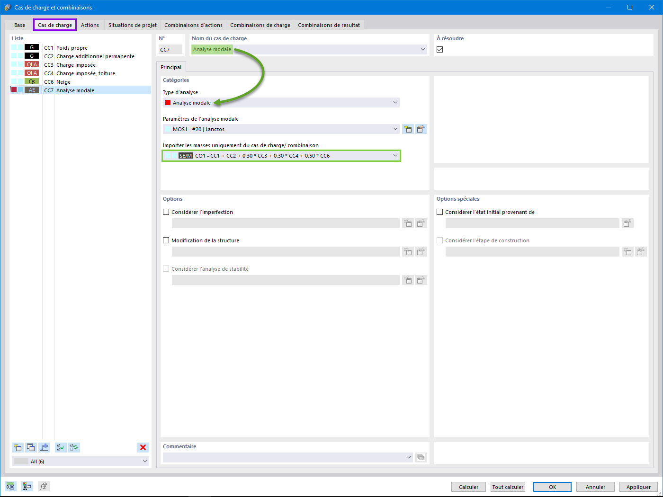Screen dimensions: 663x497
Task: Click the fx formula icon in bottom bar
Action: [x=44, y=486]
